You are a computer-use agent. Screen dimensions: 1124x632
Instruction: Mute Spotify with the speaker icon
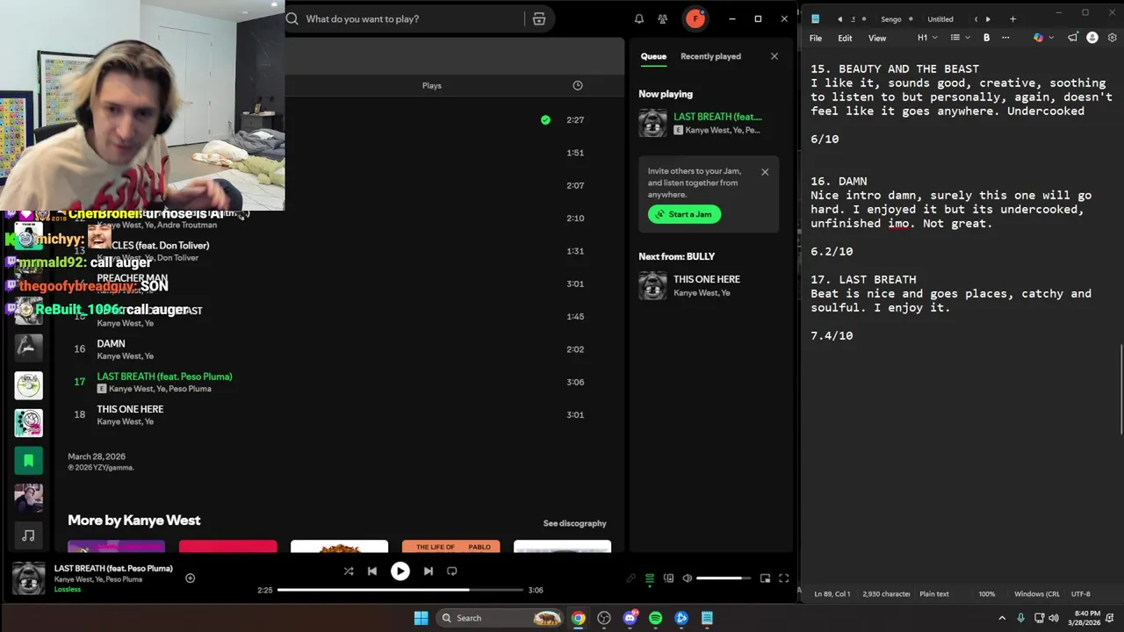click(x=688, y=578)
